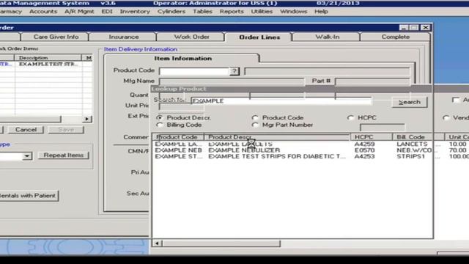The image size is (469, 264).
Task: Open the EDI menu
Action: click(107, 12)
